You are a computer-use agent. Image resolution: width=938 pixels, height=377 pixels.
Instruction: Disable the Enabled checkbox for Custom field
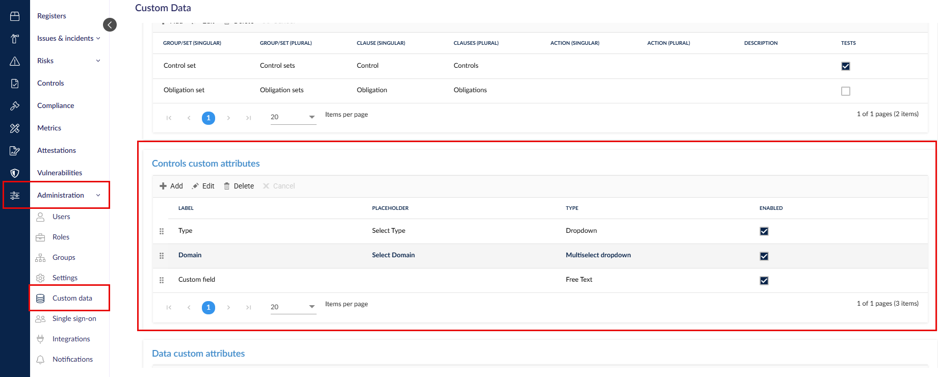click(x=764, y=281)
